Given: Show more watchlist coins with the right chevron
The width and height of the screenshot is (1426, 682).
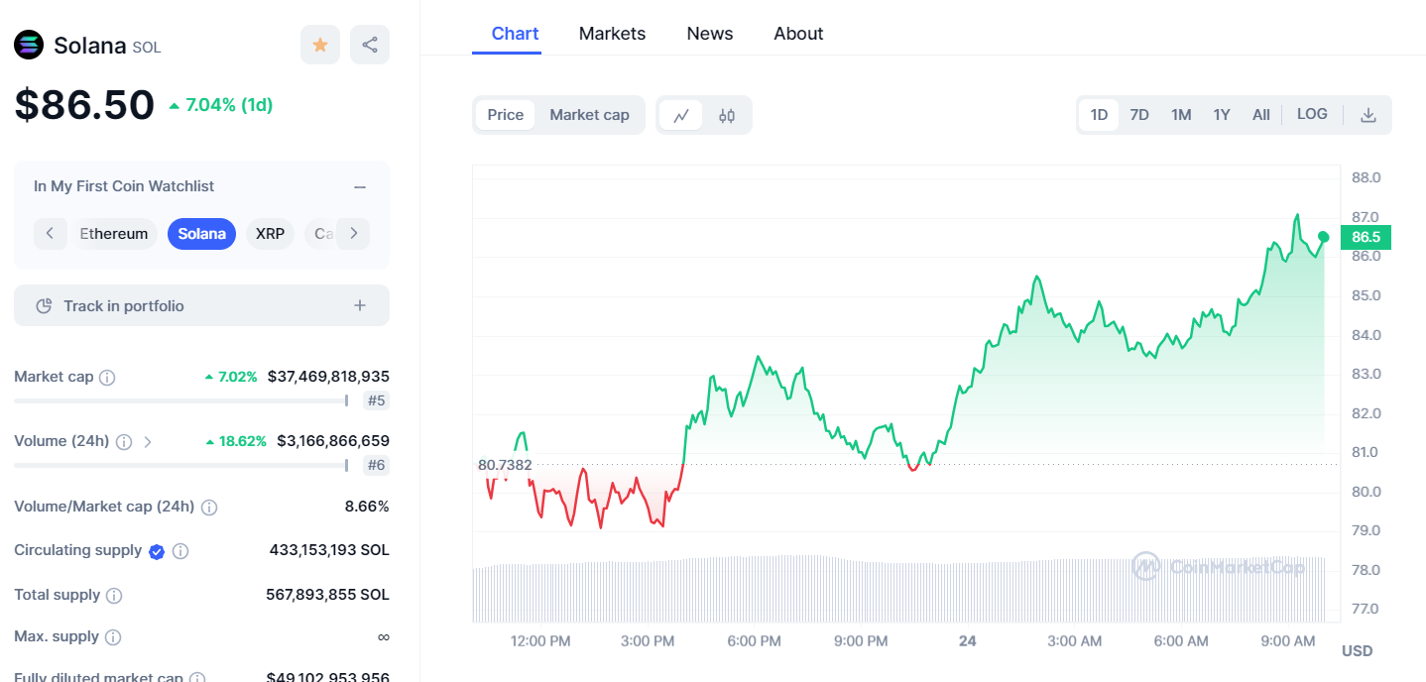Looking at the screenshot, I should tap(353, 234).
